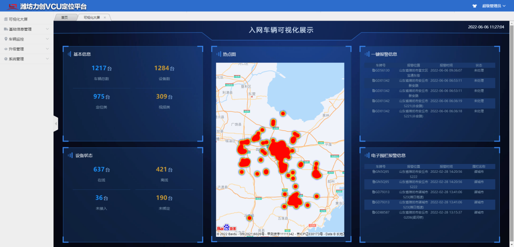Click the 热点图 panel heading
The height and width of the screenshot is (247, 514).
coord(229,54)
